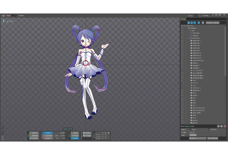The height and width of the screenshot is (155, 228).
Task: Expand the original bone node
Action: tap(190, 35)
